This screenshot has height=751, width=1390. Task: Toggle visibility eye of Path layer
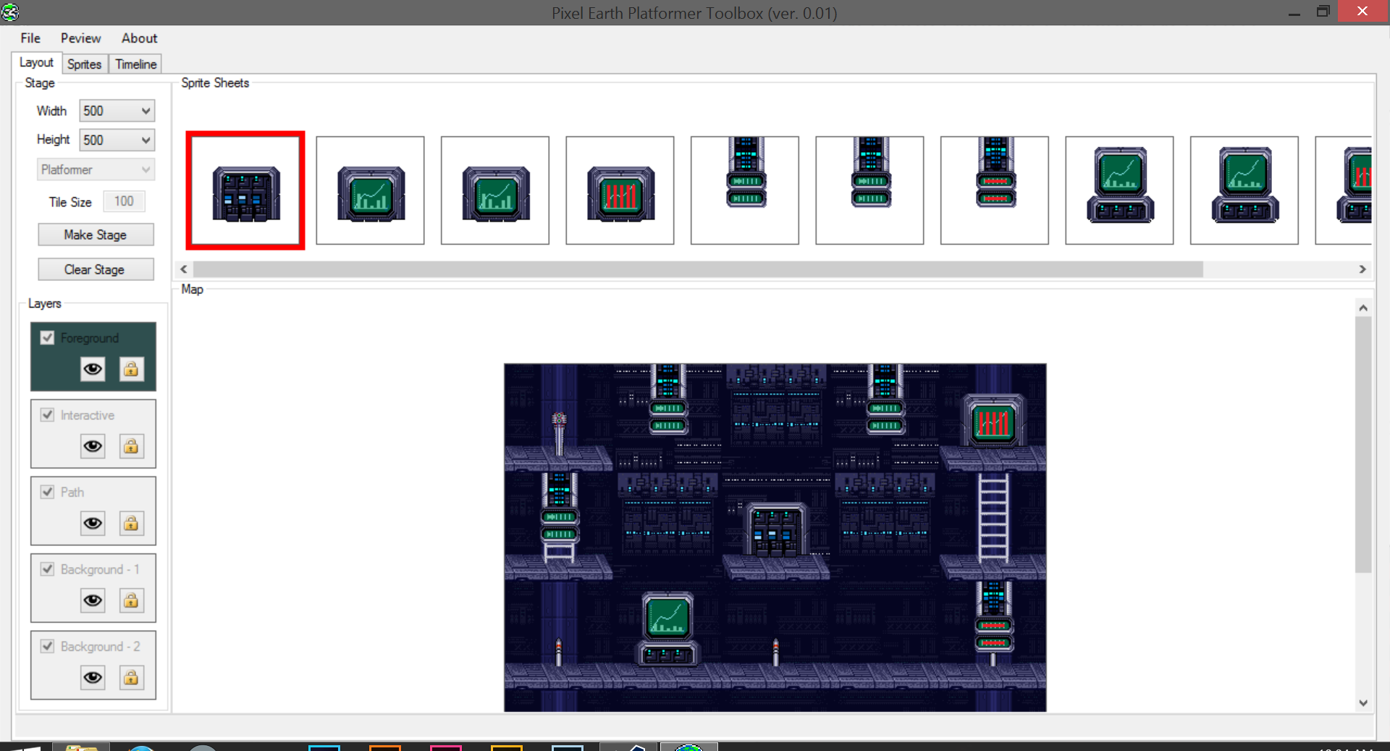pyautogui.click(x=93, y=523)
